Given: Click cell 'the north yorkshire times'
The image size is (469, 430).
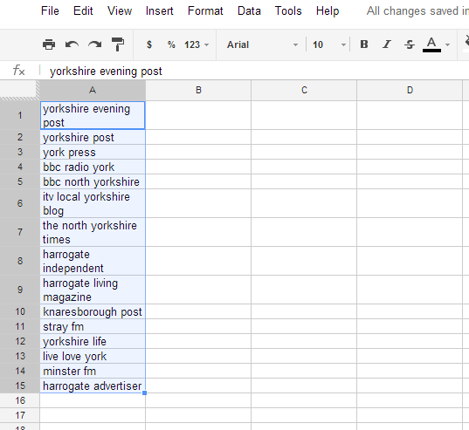Looking at the screenshot, I should tap(93, 232).
